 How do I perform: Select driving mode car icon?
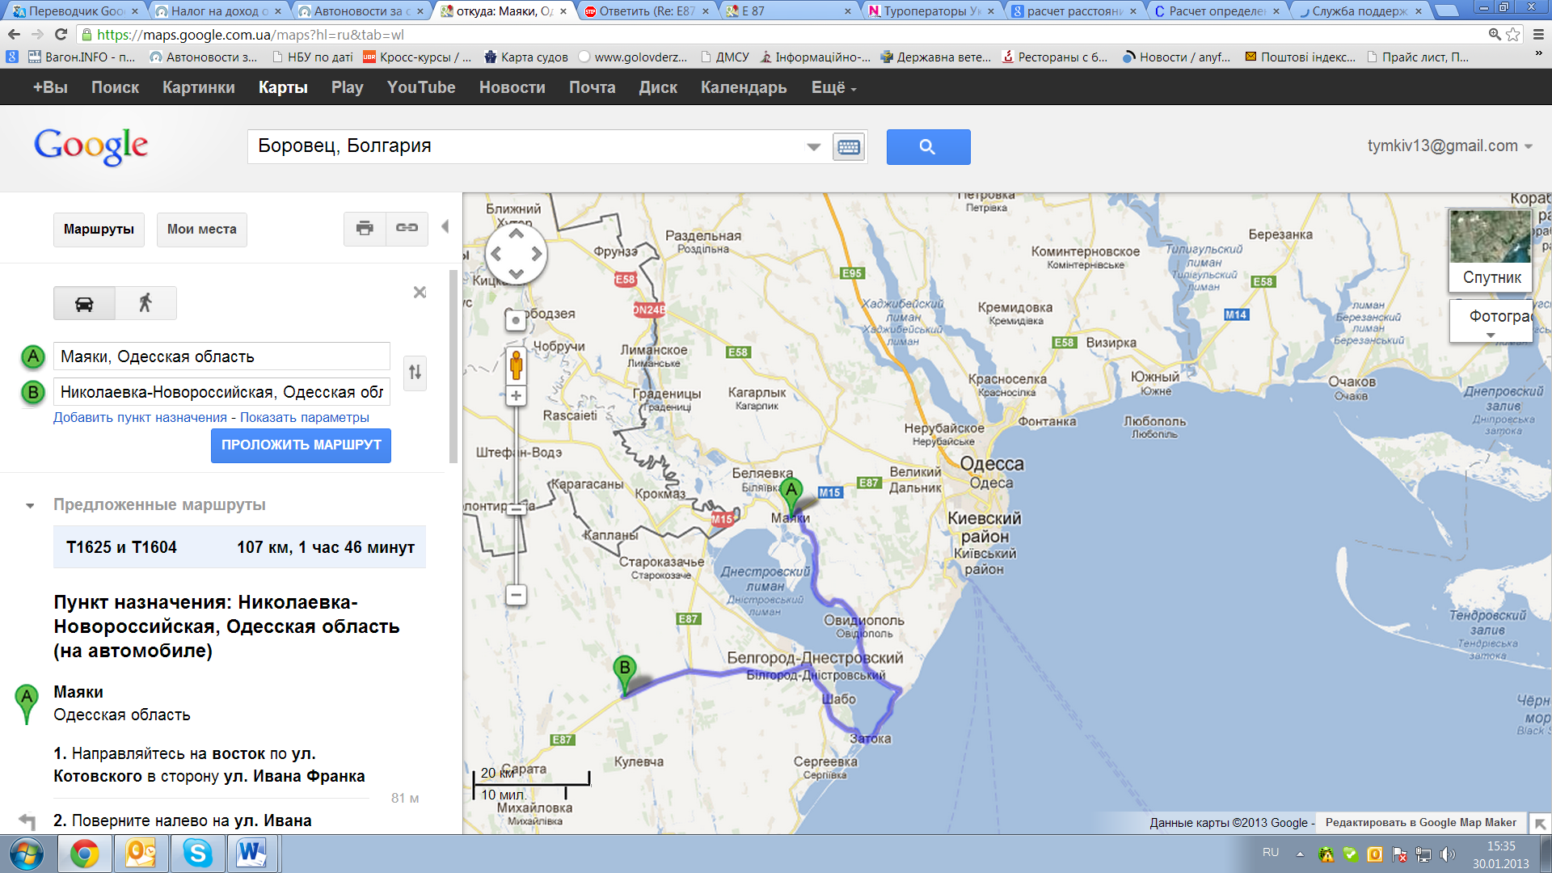point(84,304)
